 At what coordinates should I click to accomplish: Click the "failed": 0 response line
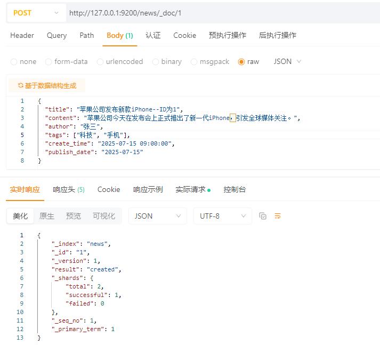[85, 303]
